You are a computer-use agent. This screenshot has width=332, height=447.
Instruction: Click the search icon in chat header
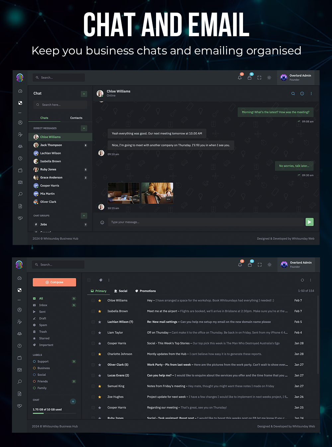click(293, 94)
